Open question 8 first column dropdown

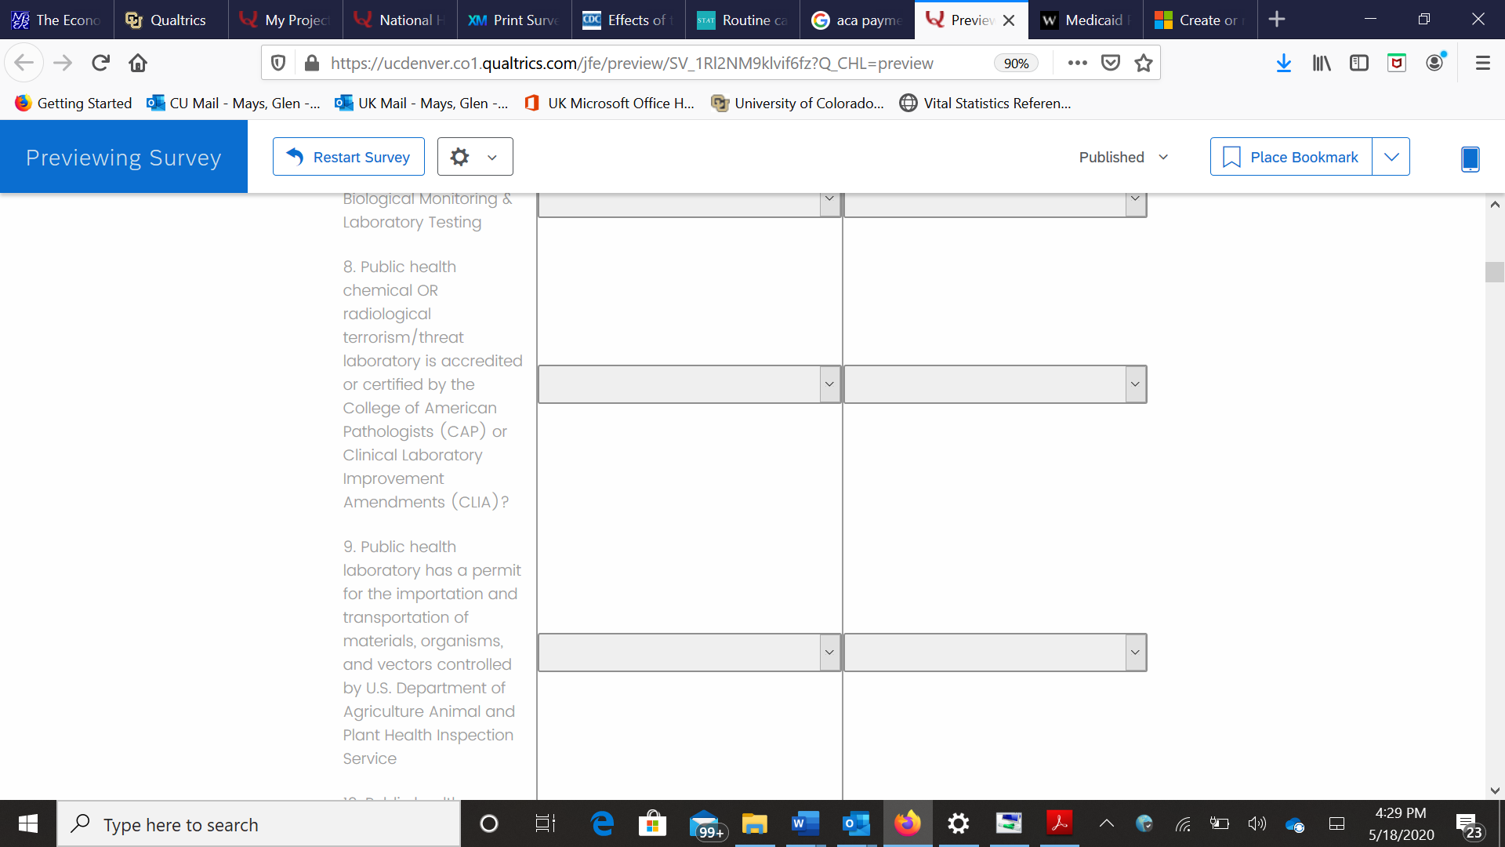point(689,384)
